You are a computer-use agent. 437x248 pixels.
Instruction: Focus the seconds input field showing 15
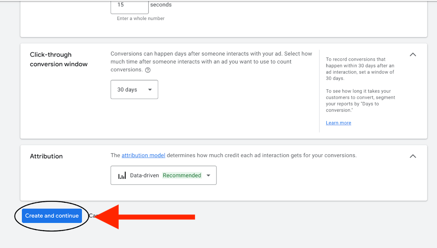pos(129,5)
